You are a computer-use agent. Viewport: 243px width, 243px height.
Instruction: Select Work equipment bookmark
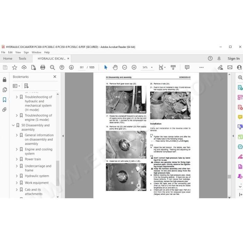click(37, 183)
